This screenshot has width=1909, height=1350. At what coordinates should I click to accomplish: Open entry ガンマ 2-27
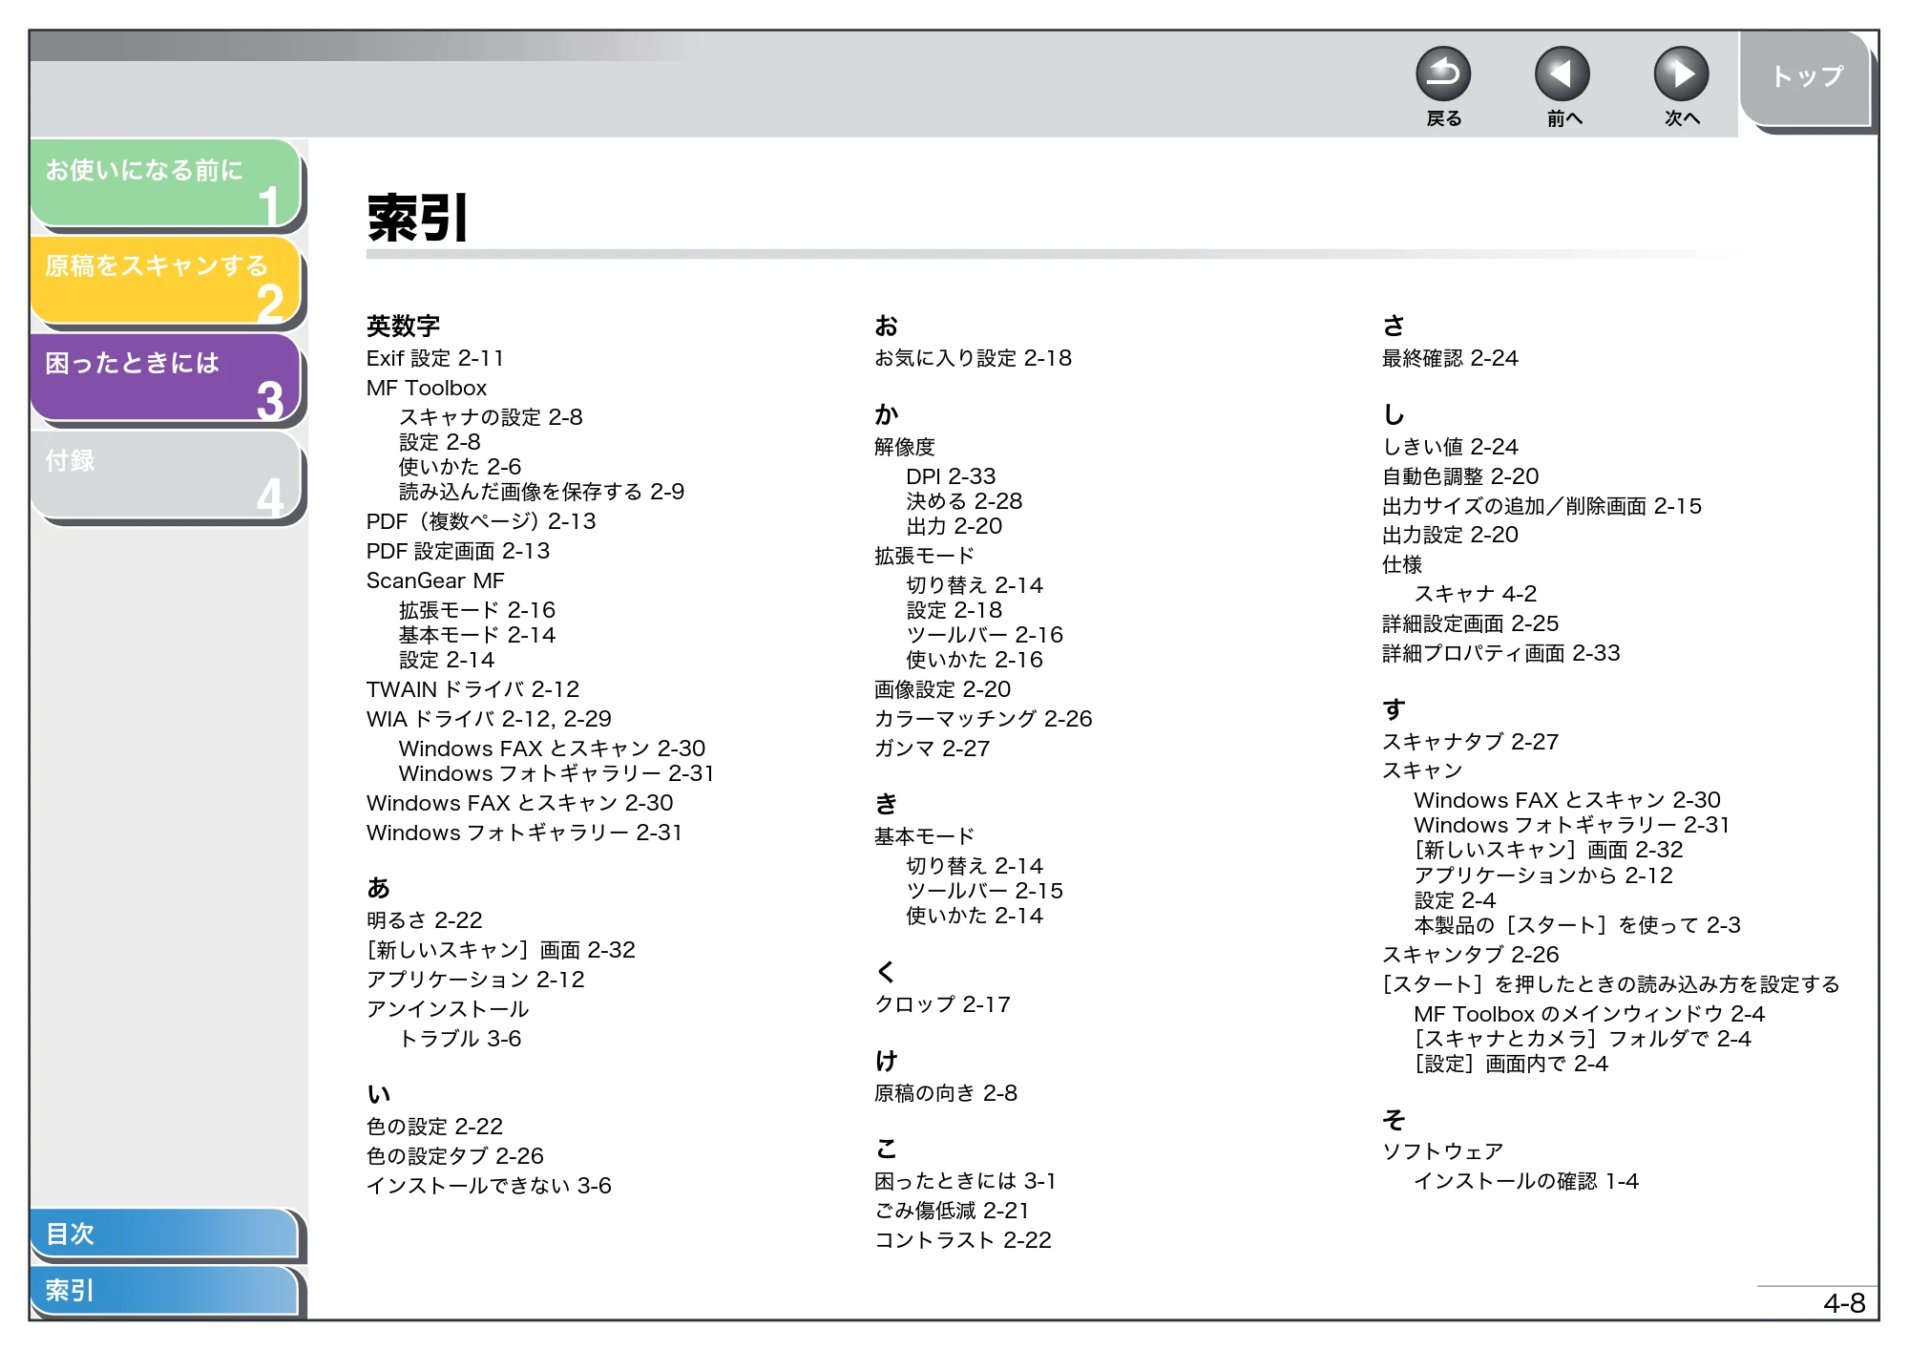point(932,749)
